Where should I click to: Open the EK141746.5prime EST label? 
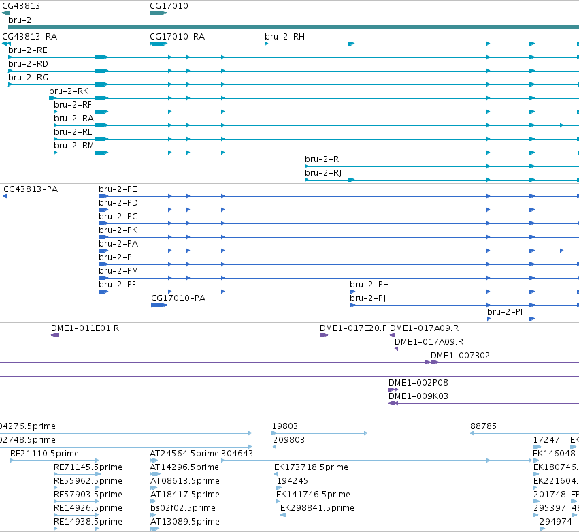(313, 495)
